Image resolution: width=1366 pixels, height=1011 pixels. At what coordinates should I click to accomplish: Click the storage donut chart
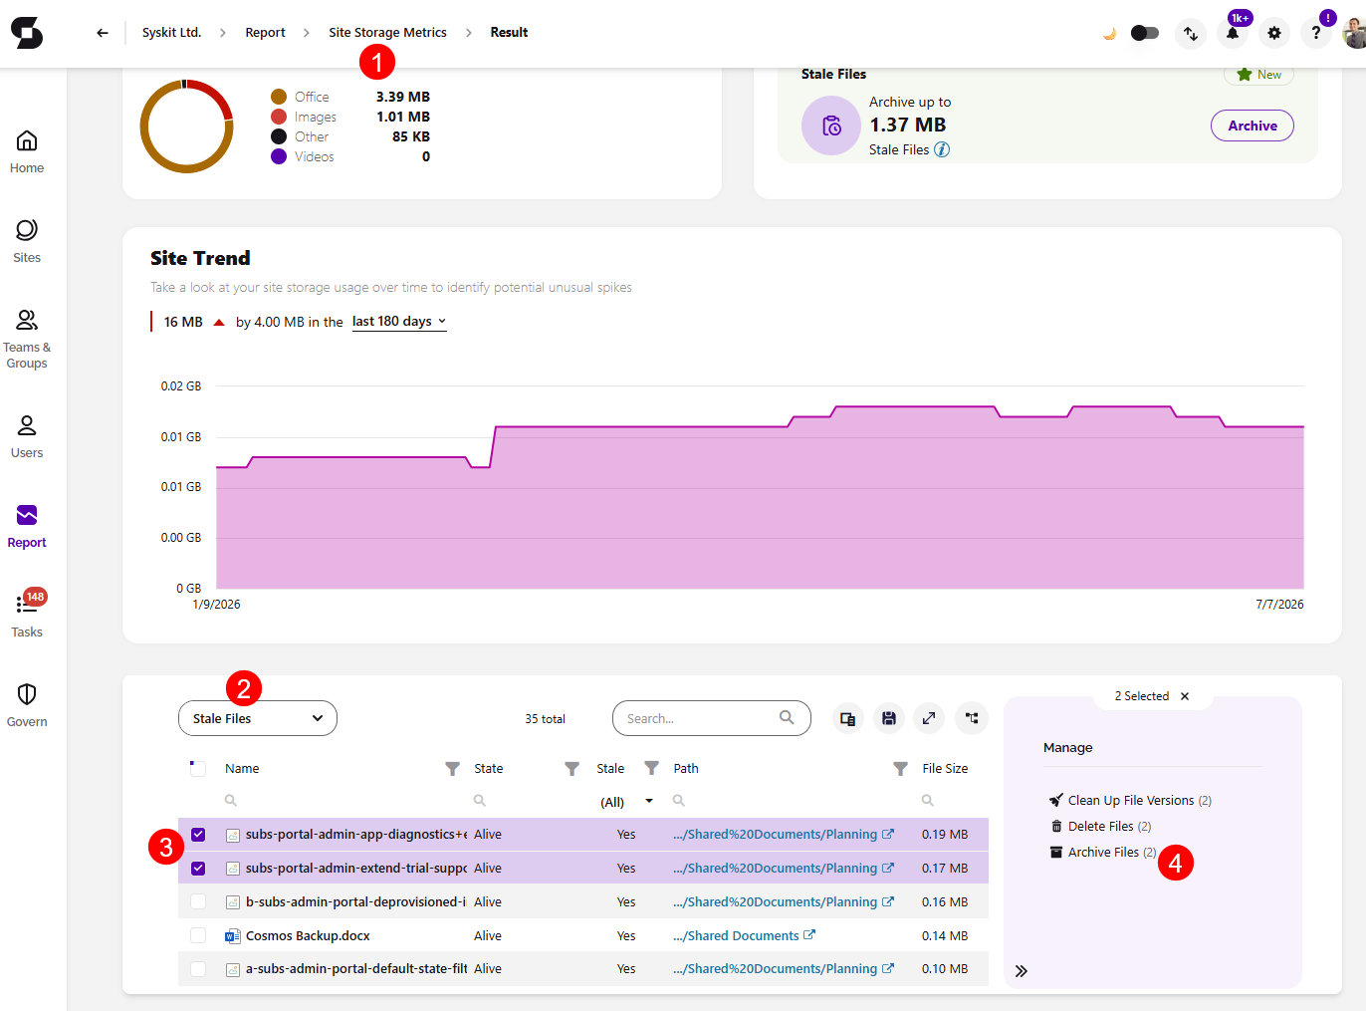186,126
